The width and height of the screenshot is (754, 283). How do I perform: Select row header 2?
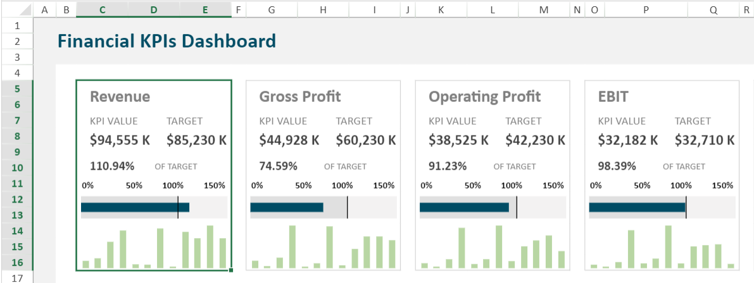17,41
